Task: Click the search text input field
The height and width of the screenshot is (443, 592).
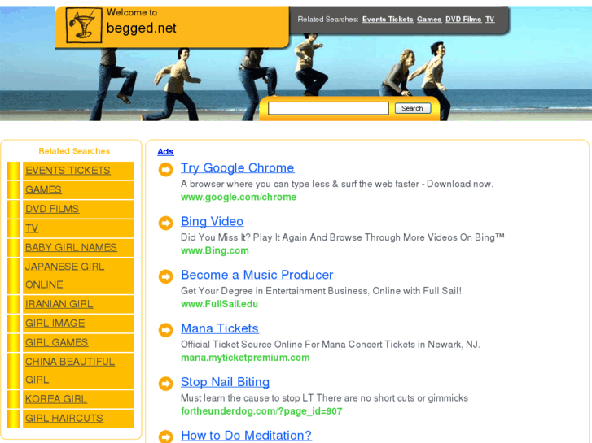Action: [x=328, y=108]
